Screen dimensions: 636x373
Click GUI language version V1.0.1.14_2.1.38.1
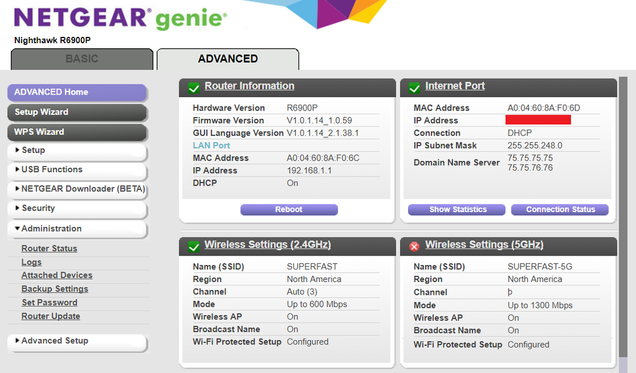click(323, 133)
